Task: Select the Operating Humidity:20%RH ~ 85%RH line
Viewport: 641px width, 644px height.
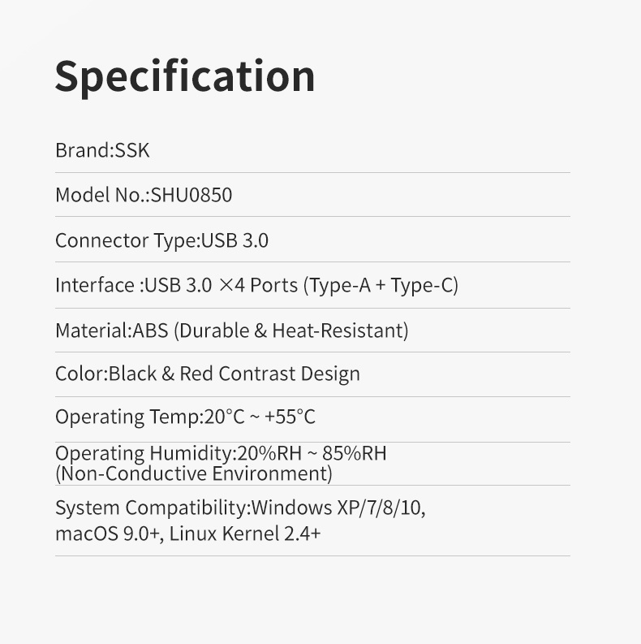Action: 221,453
